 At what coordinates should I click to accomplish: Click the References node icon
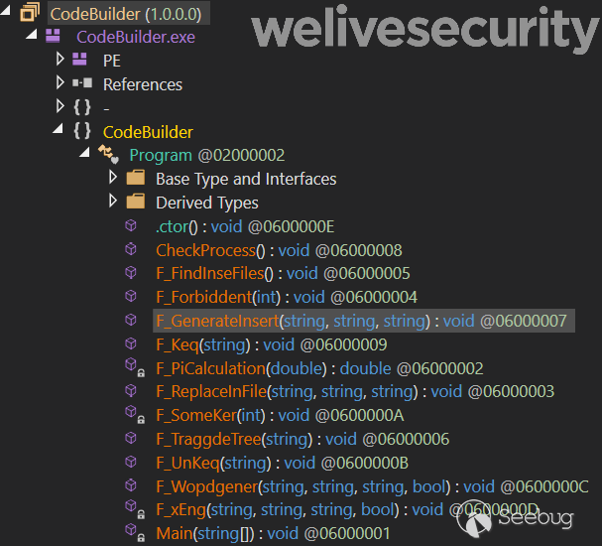(80, 84)
